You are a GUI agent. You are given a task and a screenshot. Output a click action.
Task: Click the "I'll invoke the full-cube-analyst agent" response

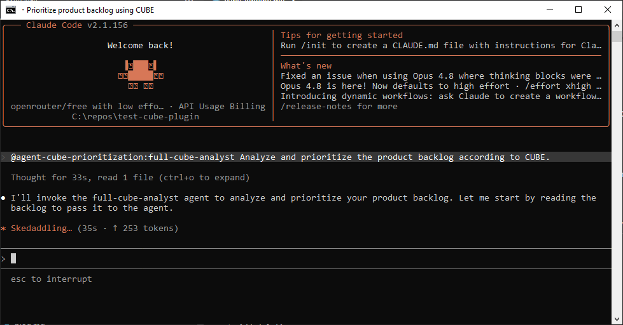[x=304, y=203]
